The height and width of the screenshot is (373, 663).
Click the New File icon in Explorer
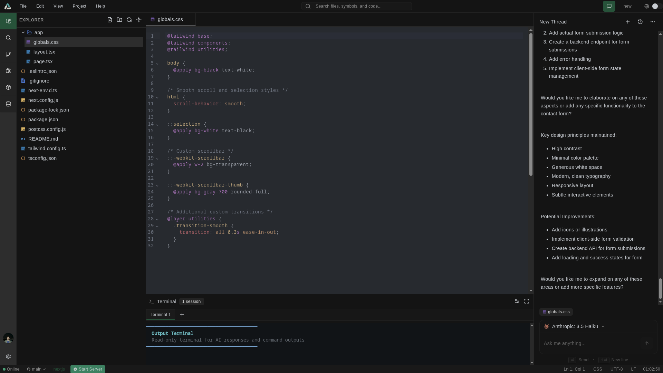coord(110,20)
